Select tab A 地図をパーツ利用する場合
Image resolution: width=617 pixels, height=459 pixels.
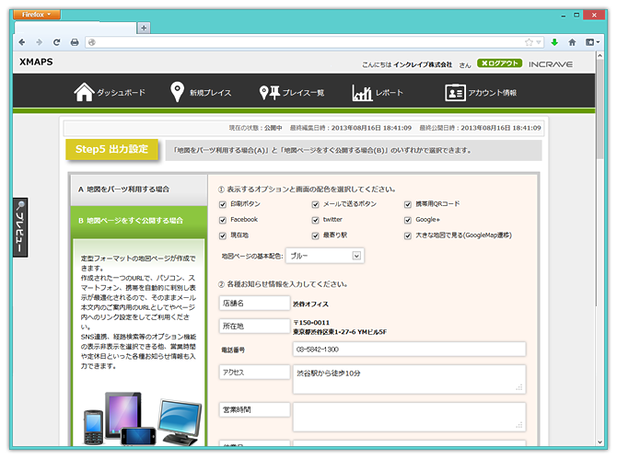click(x=137, y=189)
